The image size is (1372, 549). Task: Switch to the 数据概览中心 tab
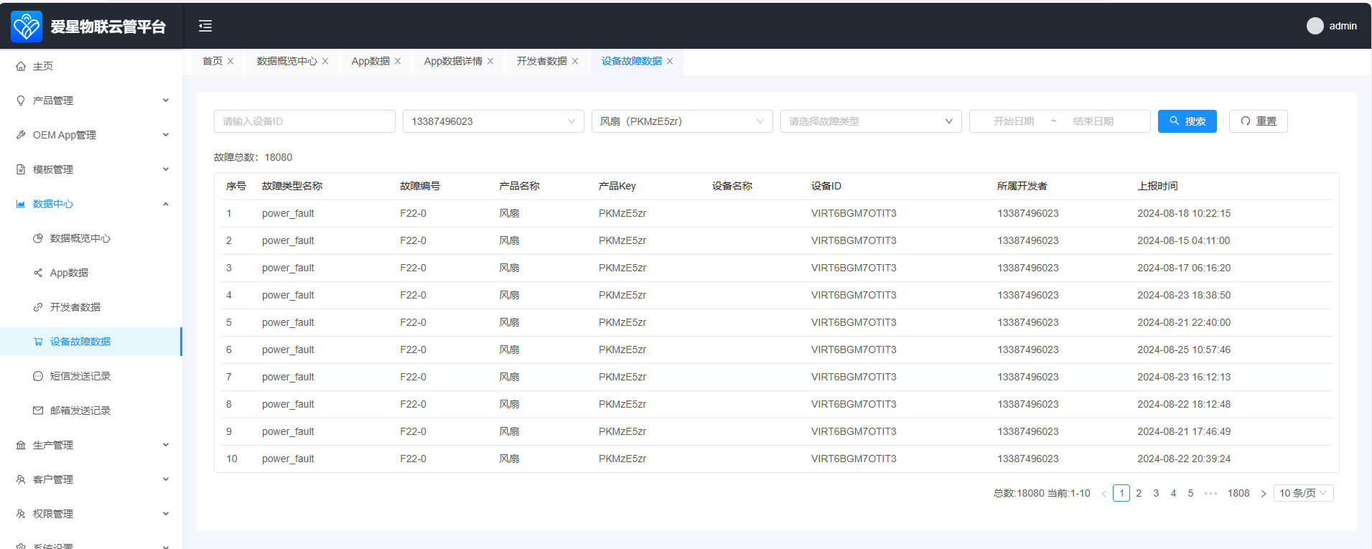287,61
